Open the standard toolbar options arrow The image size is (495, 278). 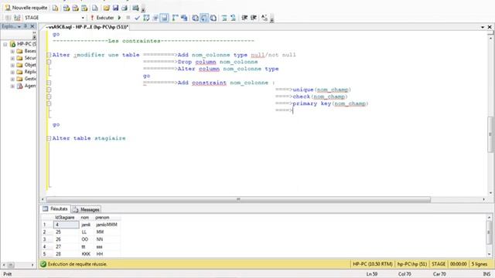pyautogui.click(x=143, y=9)
